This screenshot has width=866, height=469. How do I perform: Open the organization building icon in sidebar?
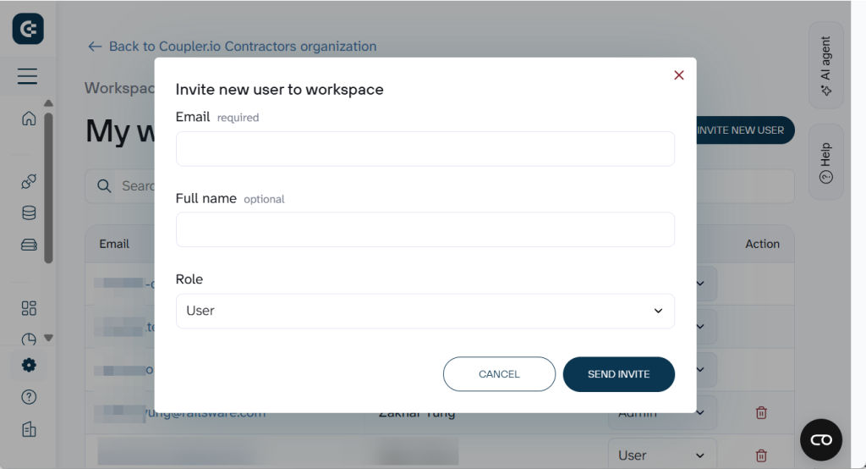29,429
